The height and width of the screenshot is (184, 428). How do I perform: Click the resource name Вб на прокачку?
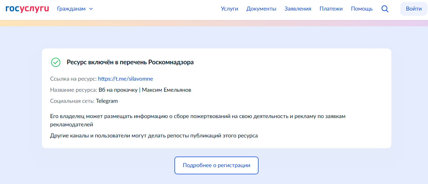(118, 90)
